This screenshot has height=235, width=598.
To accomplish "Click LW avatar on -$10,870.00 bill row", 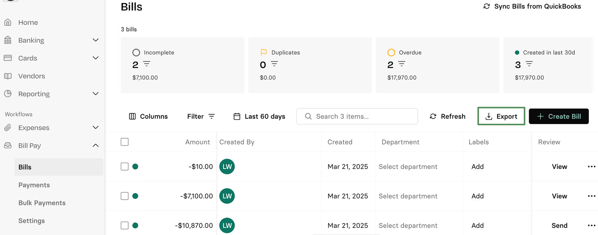I will pos(227,225).
